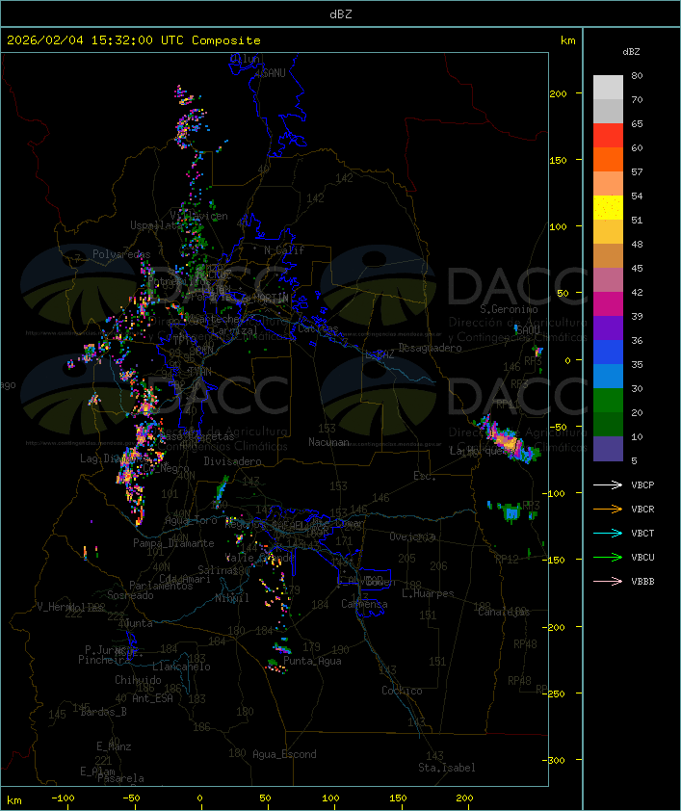Click the 'Pampa_Diamante' map label
This screenshot has height=811, width=681.
click(x=173, y=543)
